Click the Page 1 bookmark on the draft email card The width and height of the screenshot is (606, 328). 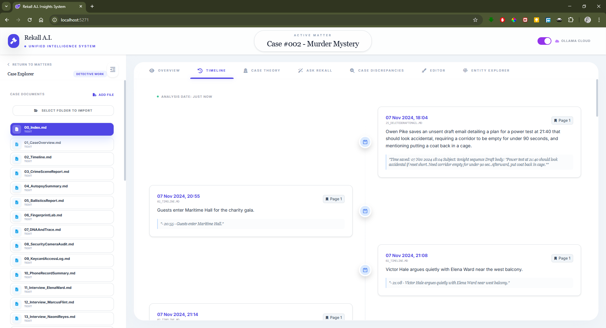(x=562, y=120)
